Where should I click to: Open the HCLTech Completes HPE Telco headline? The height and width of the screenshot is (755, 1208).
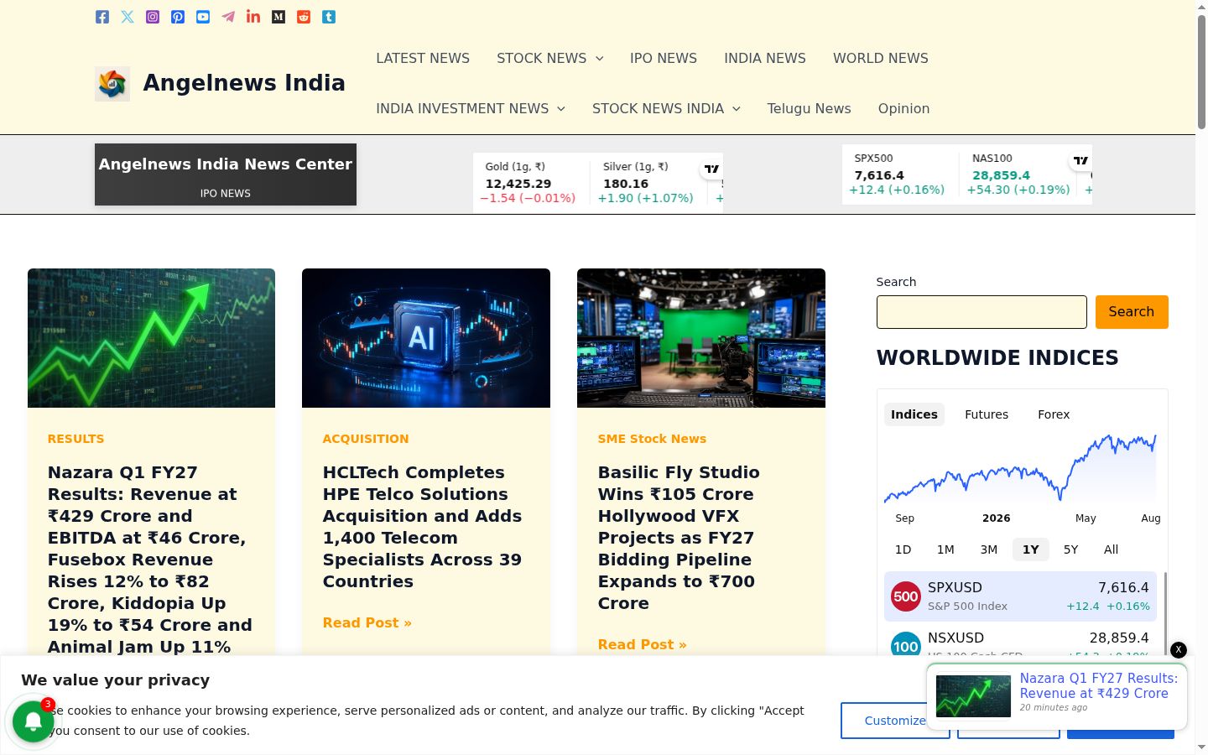coord(423,527)
